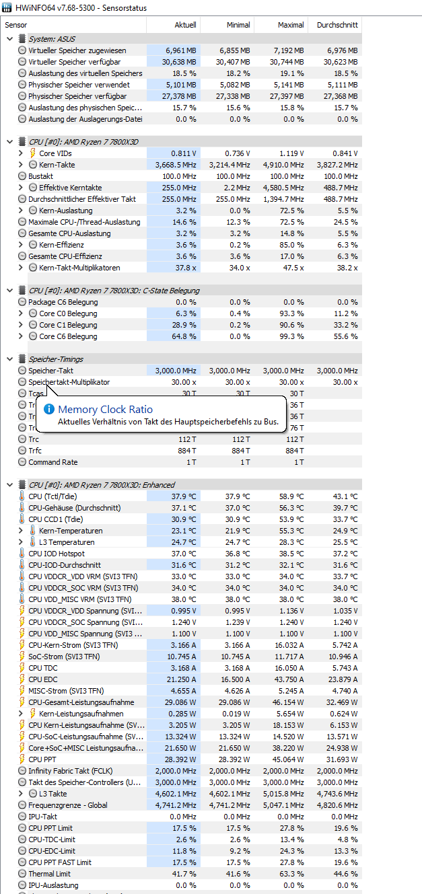This screenshot has width=422, height=894.
Task: Collapse the Speicher-Timings section
Action: (9, 359)
